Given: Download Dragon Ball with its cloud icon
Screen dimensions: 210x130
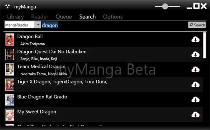Looking at the screenshot, I should [195, 40].
